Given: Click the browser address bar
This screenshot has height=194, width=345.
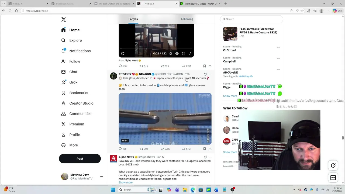Looking at the screenshot, I should coord(155,11).
